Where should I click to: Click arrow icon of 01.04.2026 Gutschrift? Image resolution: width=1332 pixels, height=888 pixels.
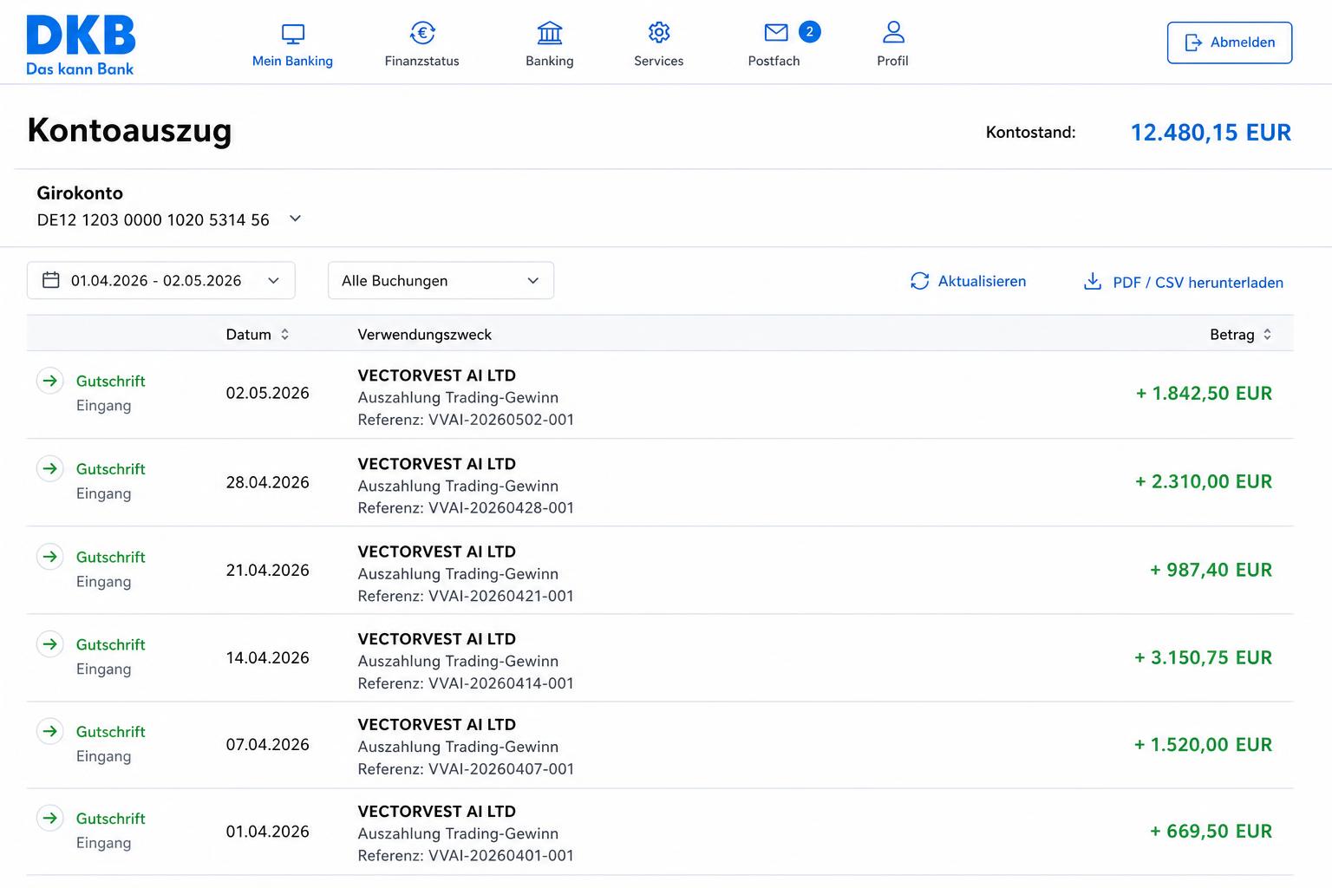coord(50,818)
